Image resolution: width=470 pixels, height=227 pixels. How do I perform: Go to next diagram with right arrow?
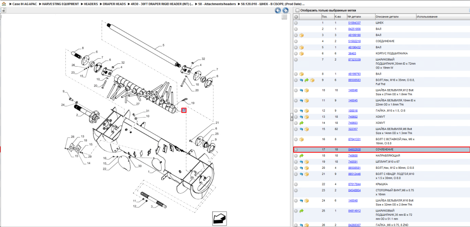[x=285, y=10]
